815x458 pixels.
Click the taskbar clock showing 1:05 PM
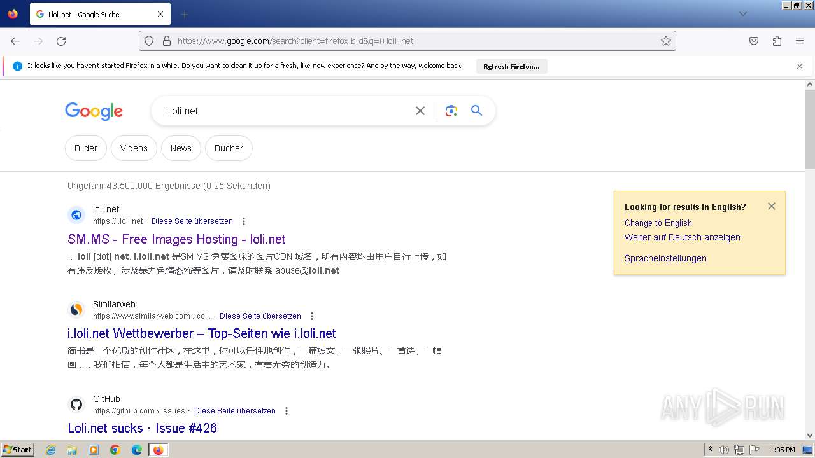point(782,450)
